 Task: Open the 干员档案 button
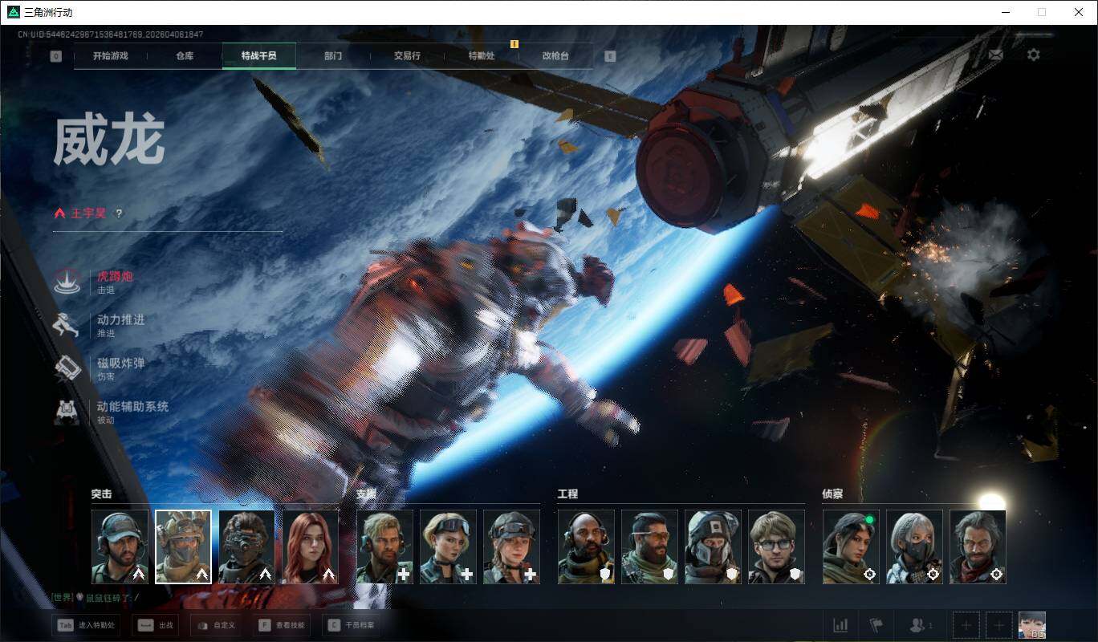(x=349, y=625)
